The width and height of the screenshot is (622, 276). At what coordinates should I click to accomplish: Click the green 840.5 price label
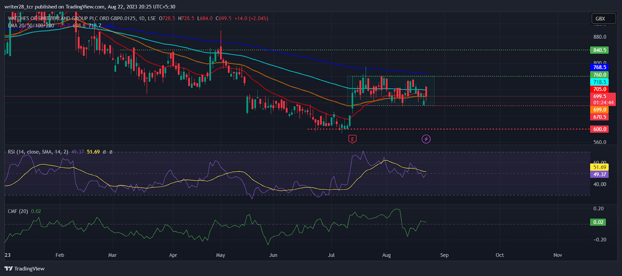pos(599,50)
